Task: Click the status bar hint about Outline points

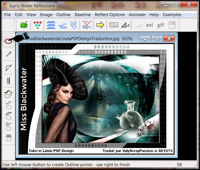Action: point(66,165)
